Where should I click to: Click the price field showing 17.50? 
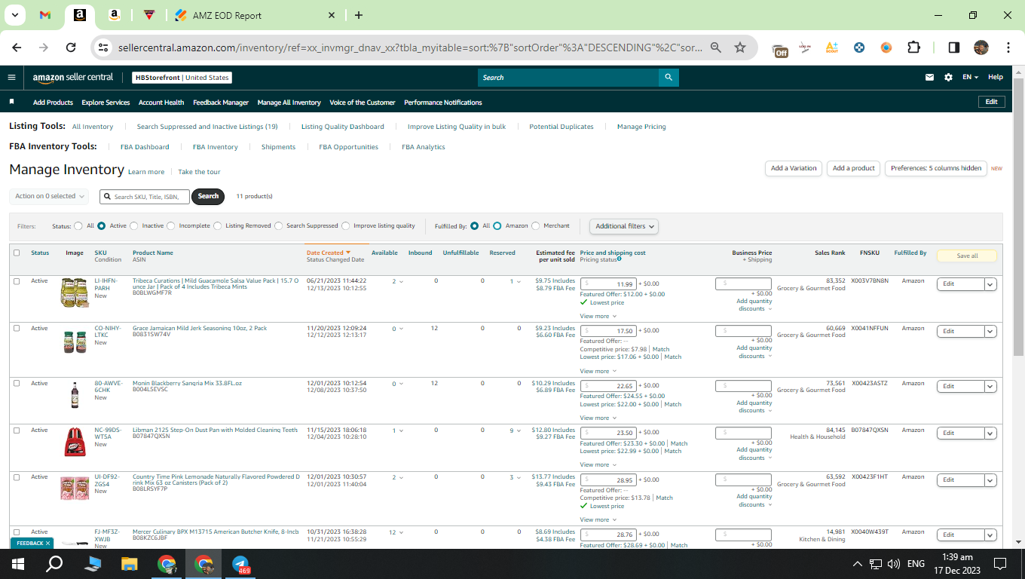608,331
